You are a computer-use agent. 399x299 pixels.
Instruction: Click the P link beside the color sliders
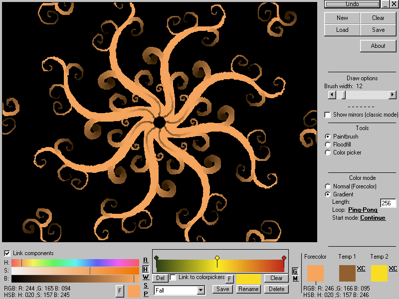pos(146,294)
